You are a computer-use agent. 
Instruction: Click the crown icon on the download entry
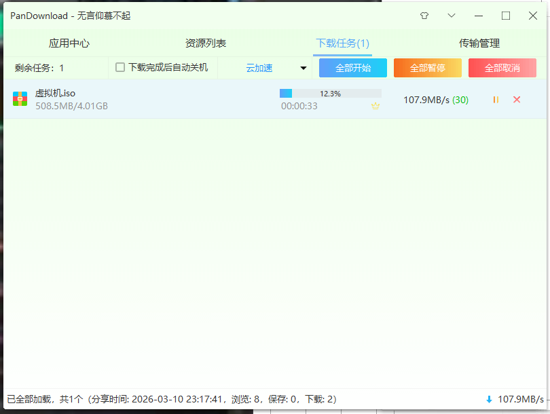point(375,107)
